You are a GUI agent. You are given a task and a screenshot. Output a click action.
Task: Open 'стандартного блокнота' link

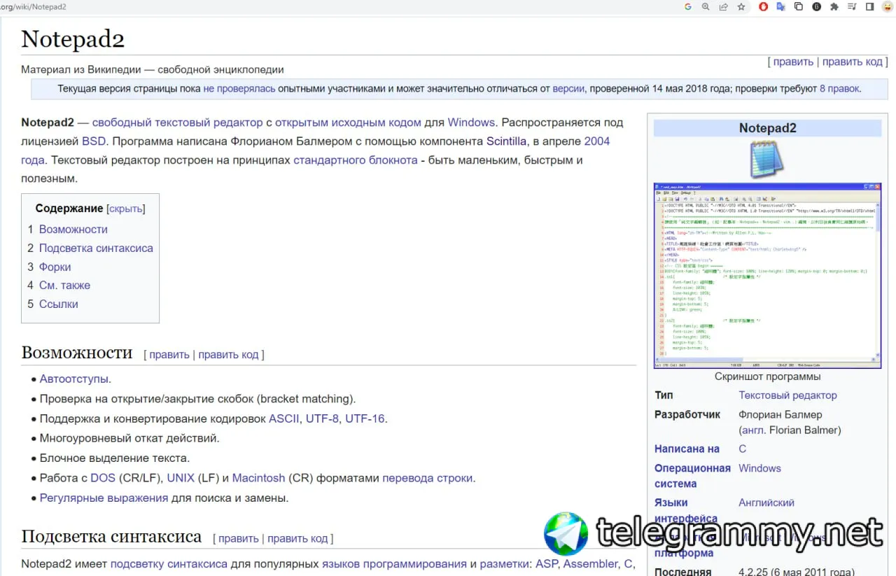pos(356,160)
